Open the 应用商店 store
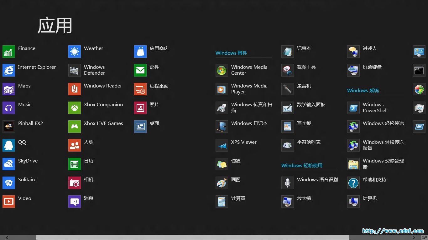 140,52
